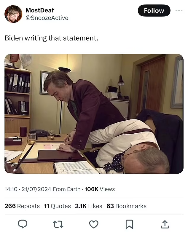Open the 63 Bookmarks count
The image size is (188, 232).
click(126, 206)
